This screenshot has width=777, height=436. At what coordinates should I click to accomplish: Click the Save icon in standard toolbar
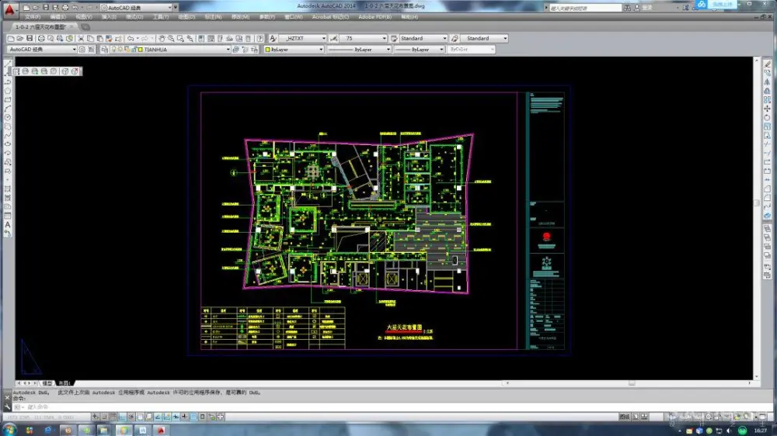click(x=30, y=38)
